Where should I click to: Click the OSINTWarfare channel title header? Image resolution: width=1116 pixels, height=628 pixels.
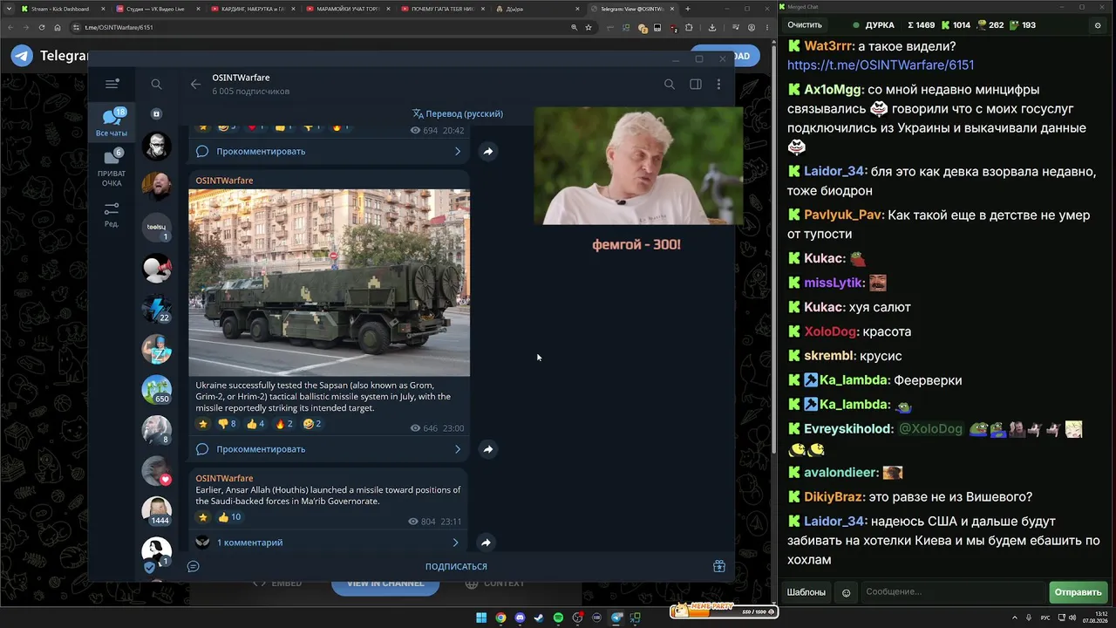[x=241, y=78]
